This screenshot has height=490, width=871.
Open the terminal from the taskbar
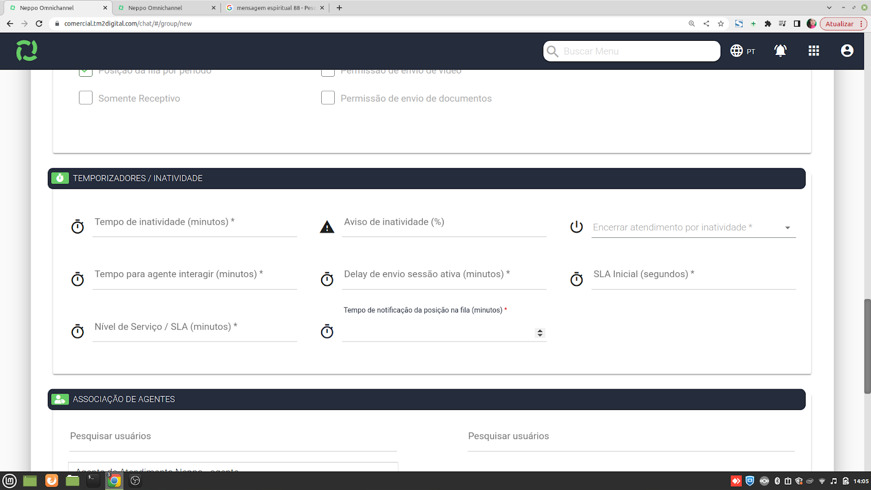click(x=94, y=481)
